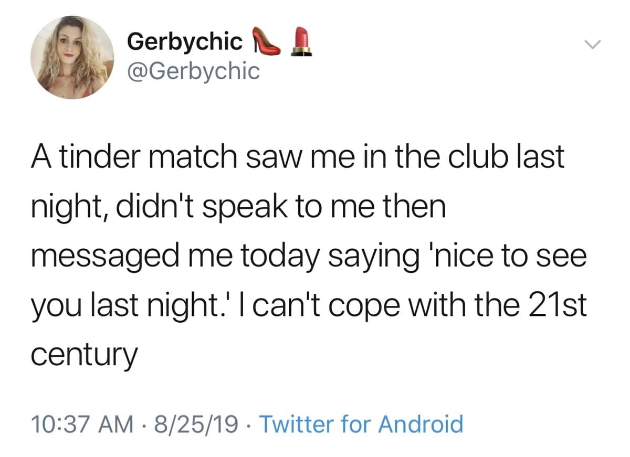
Task: Click the word "century" ending the tweet
Action: coord(84,355)
